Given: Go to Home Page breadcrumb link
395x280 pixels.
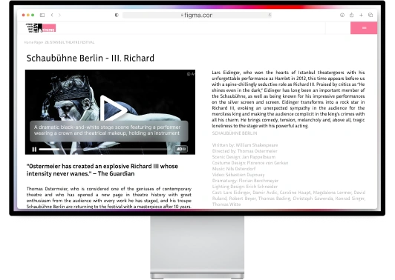Looking at the screenshot, I should coord(33,42).
